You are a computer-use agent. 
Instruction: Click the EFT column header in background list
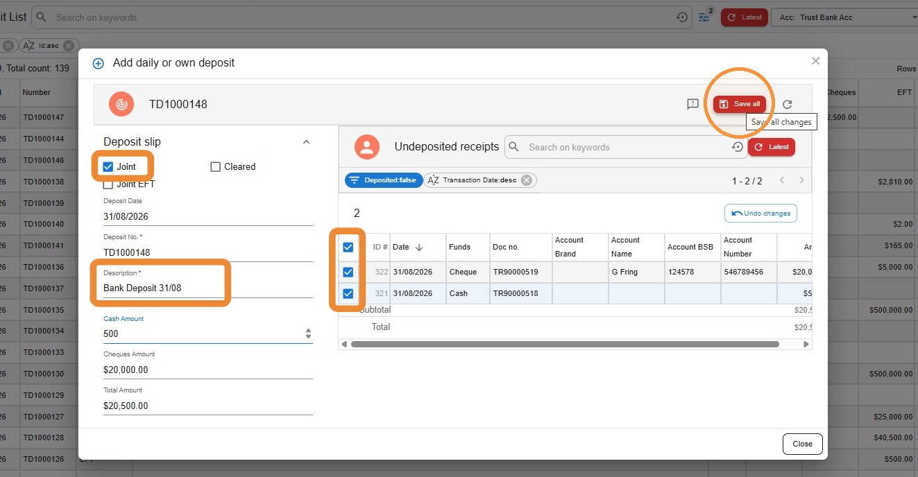pyautogui.click(x=904, y=92)
